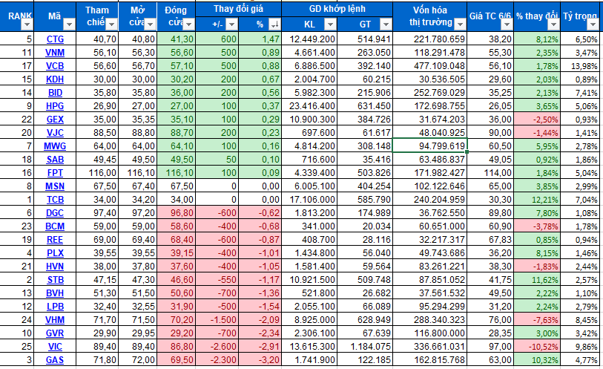This screenshot has height=369, width=603.
Task: Open the VIC stock link
Action: click(55, 346)
